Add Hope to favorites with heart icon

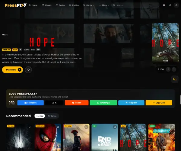click(x=28, y=70)
